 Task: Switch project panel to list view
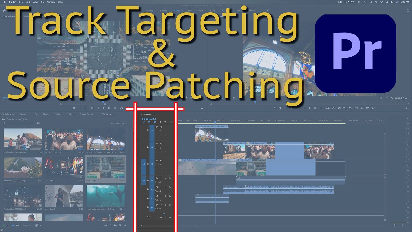[8, 225]
